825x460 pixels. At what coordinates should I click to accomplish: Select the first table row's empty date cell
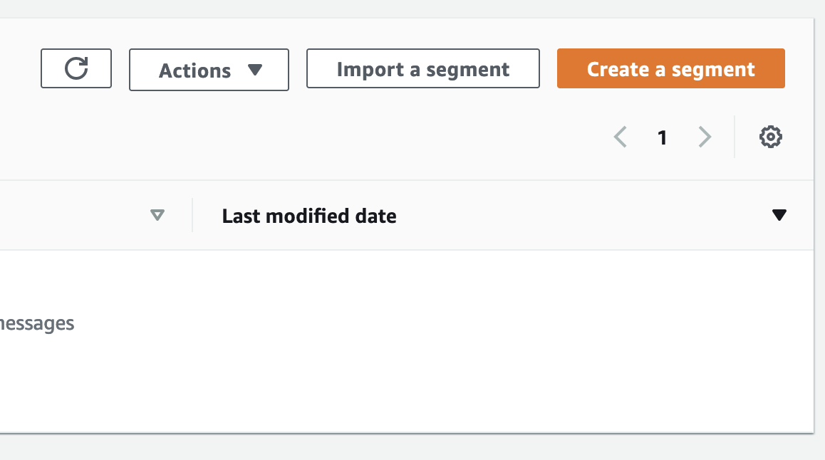504,323
